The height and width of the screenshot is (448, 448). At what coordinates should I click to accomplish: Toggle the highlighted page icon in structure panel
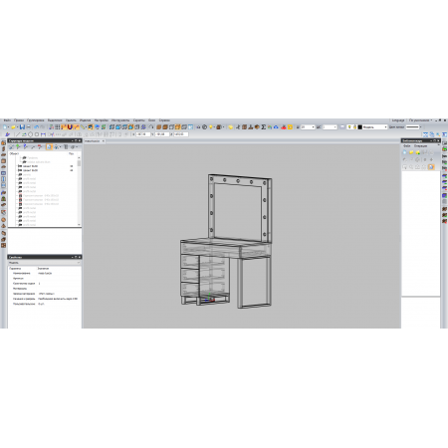coord(49,146)
